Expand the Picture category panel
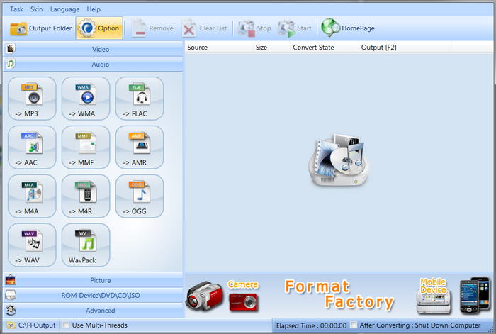496x334 pixels. (93, 280)
